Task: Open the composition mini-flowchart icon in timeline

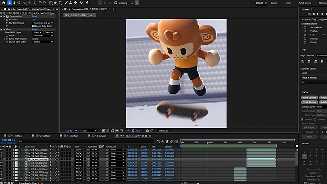Action: (159, 141)
